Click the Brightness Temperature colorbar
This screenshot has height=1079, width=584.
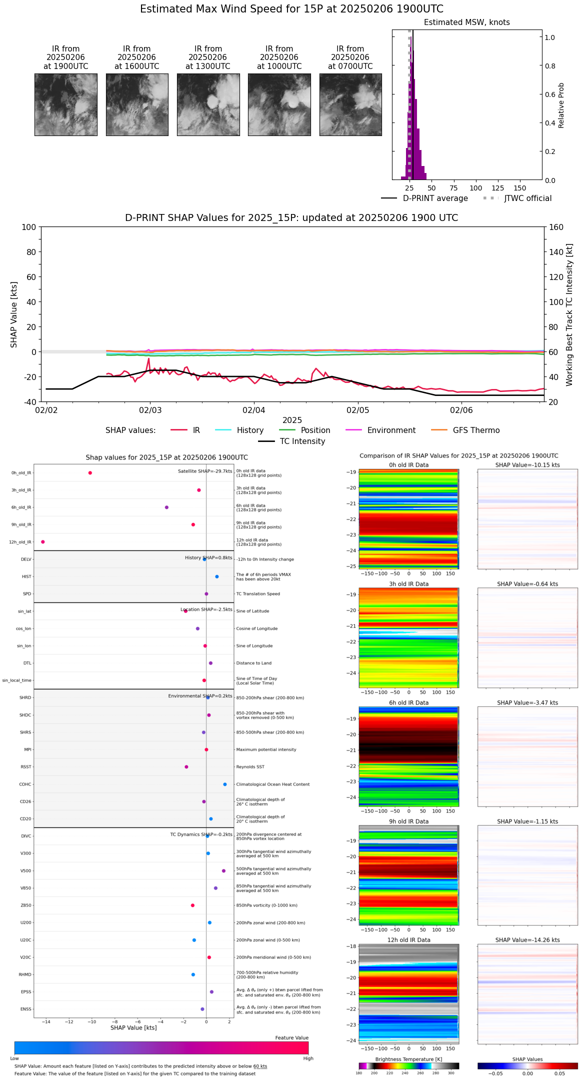[x=408, y=1066]
